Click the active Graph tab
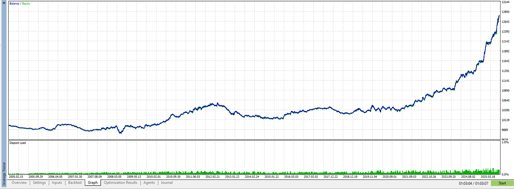The image size is (514, 189). (x=93, y=183)
